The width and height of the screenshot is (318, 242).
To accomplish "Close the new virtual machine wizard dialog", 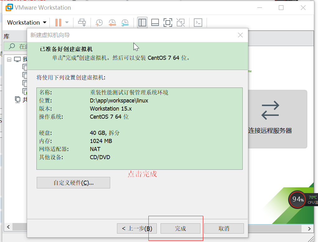I will click(240, 35).
